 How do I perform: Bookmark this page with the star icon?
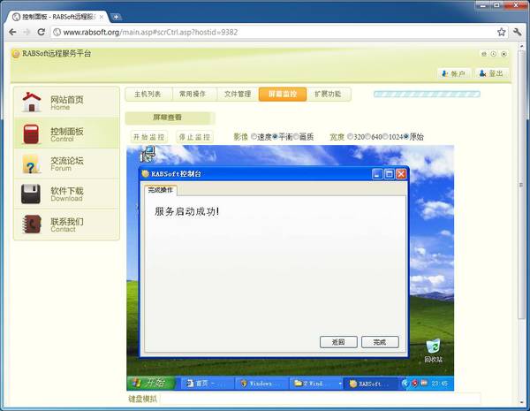(x=501, y=33)
